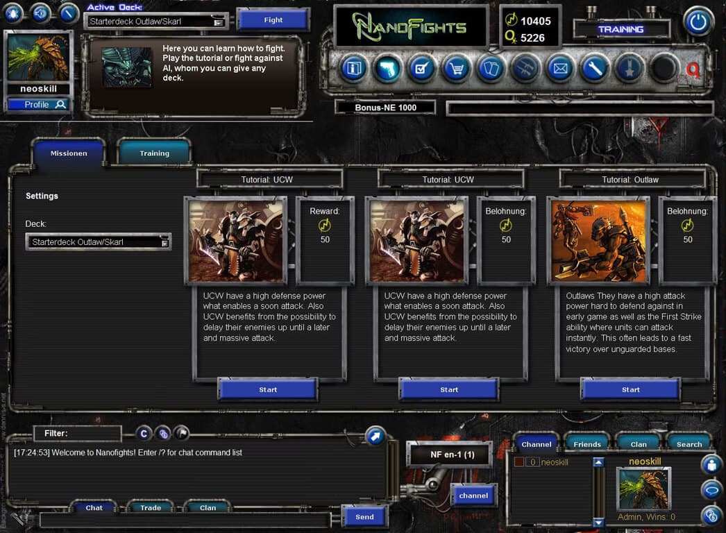The image size is (726, 533).
Task: Open the Trade chat tab
Action: point(151,507)
